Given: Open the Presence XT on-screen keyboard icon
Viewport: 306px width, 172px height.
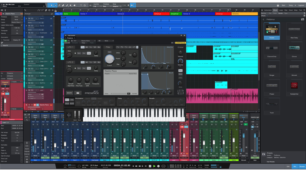Looking at the screenshot, I should coord(78,93).
